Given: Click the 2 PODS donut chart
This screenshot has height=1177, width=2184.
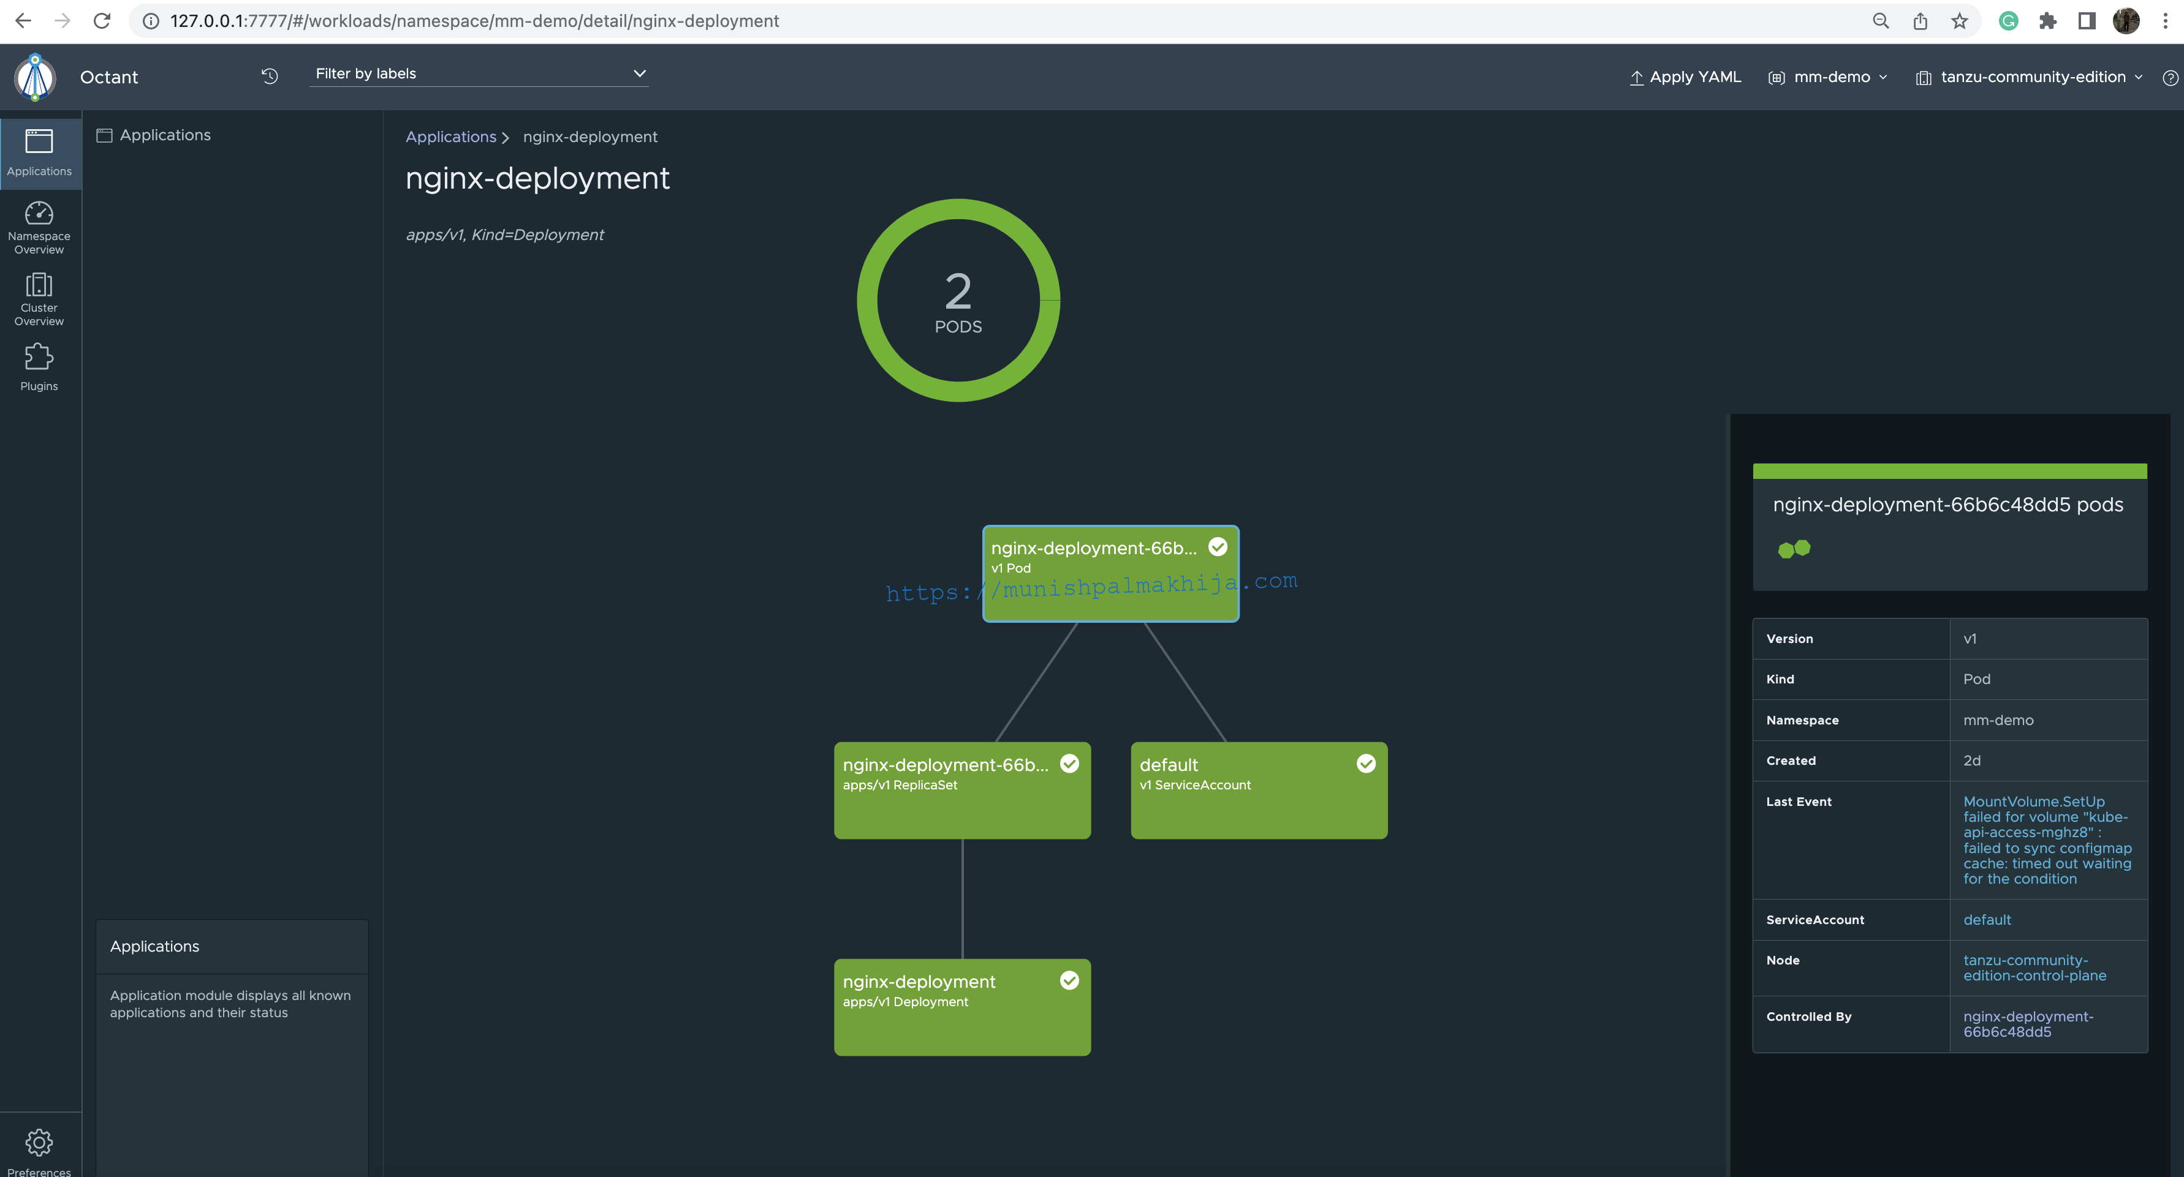Looking at the screenshot, I should (x=958, y=300).
